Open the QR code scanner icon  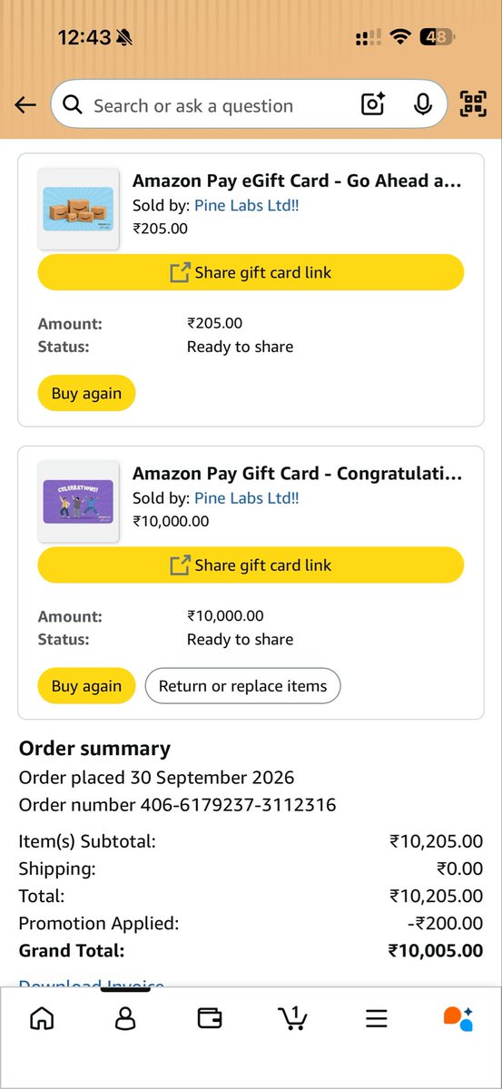[x=473, y=104]
